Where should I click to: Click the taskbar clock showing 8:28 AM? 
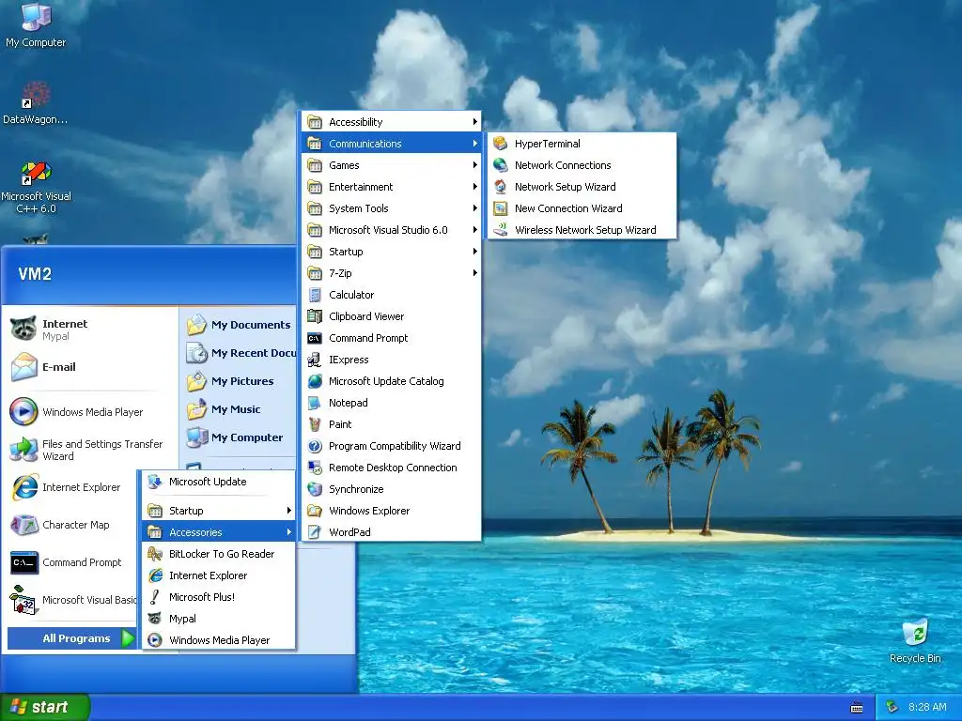[927, 707]
